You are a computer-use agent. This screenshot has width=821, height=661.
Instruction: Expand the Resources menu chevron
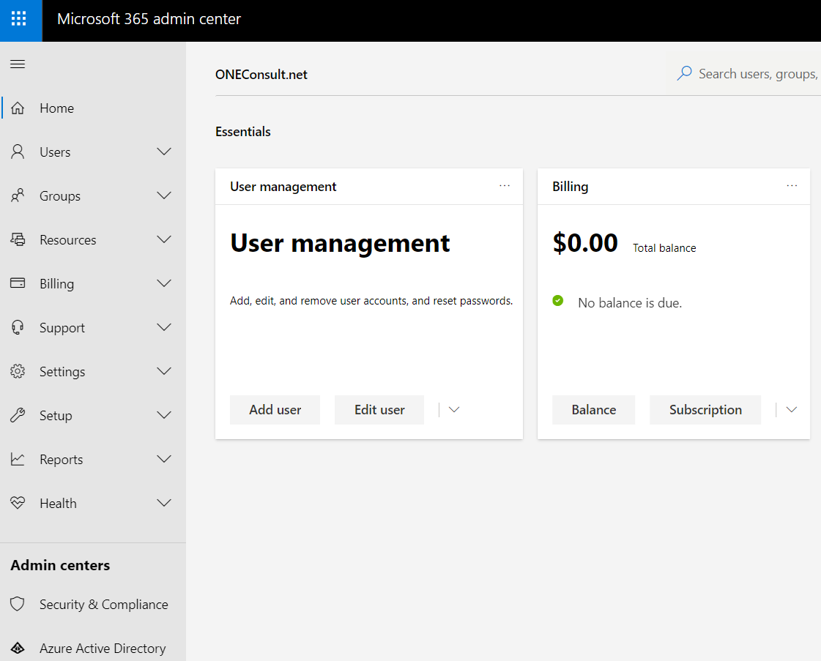click(x=164, y=239)
